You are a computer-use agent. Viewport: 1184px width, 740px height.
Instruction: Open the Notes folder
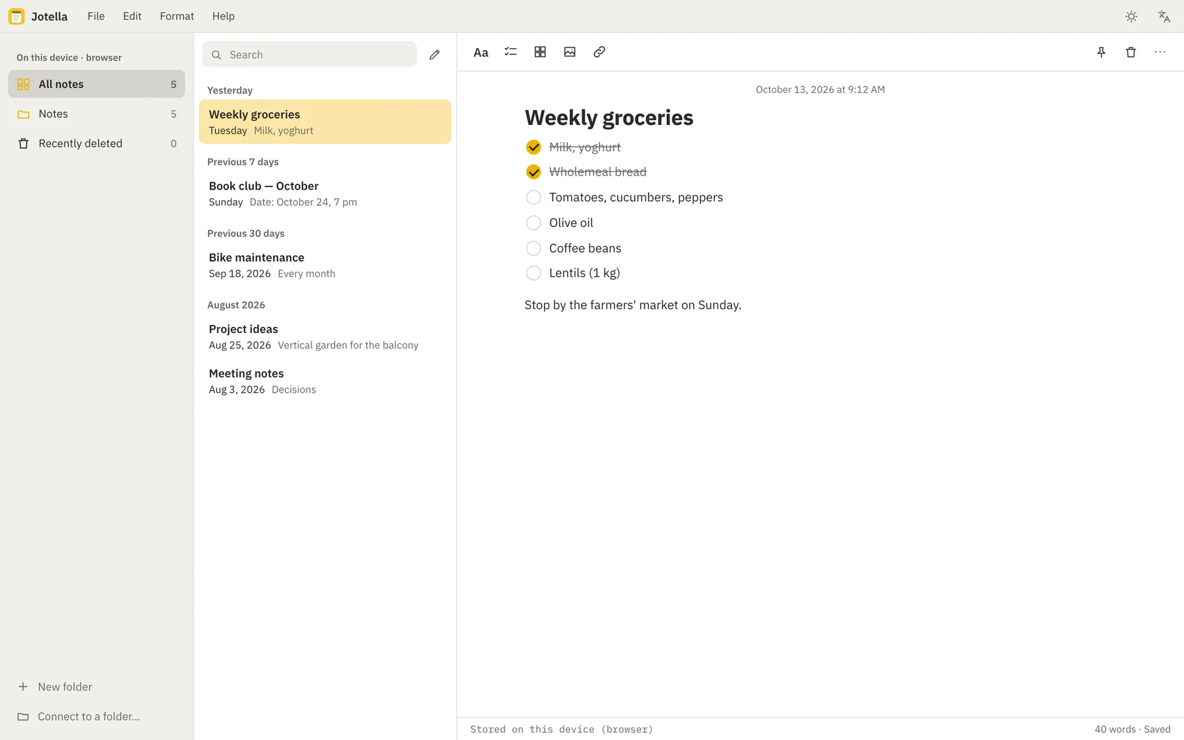tap(97, 114)
